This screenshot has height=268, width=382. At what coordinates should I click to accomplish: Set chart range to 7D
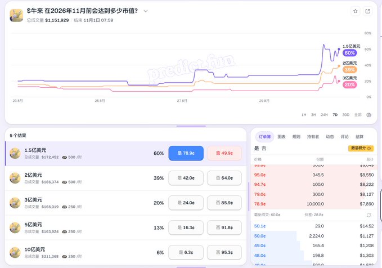pos(335,115)
